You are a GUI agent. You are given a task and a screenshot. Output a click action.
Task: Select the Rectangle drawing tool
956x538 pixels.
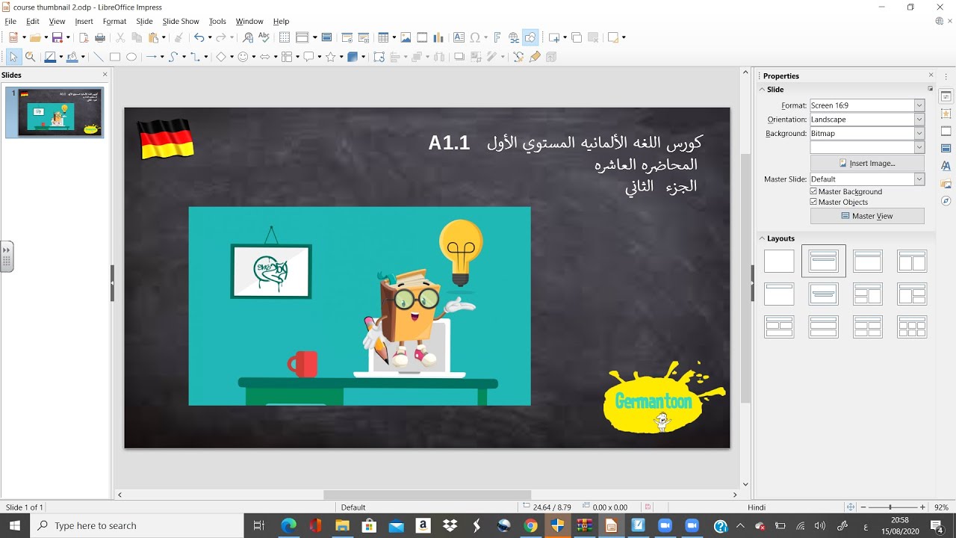115,57
